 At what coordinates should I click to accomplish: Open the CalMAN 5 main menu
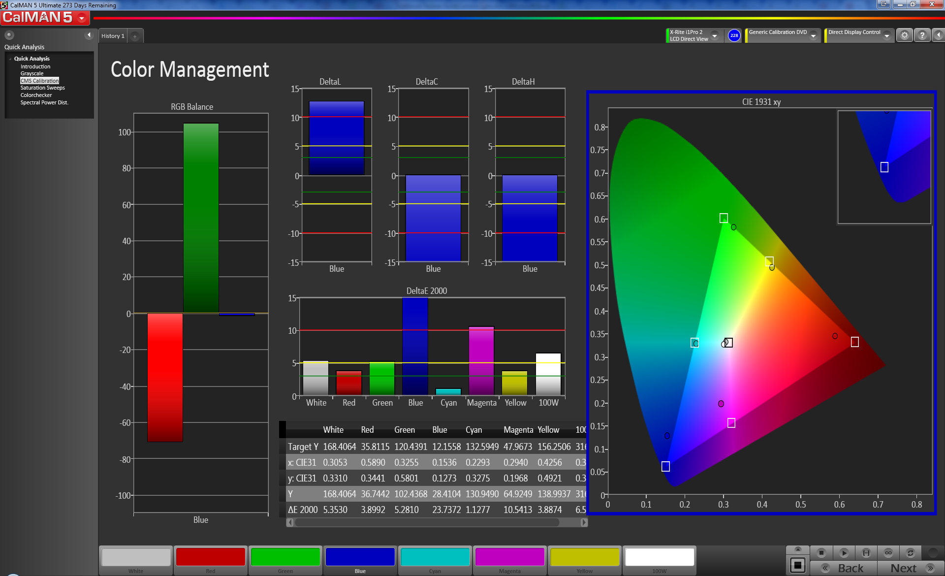point(82,18)
